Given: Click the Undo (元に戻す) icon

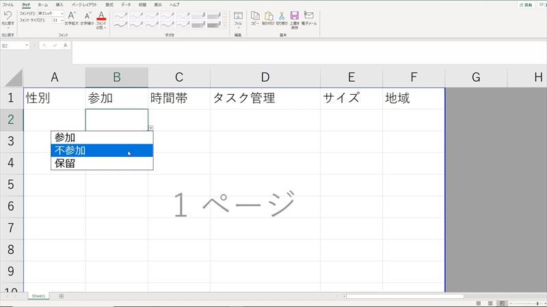Looking at the screenshot, I should pyautogui.click(x=8, y=14).
